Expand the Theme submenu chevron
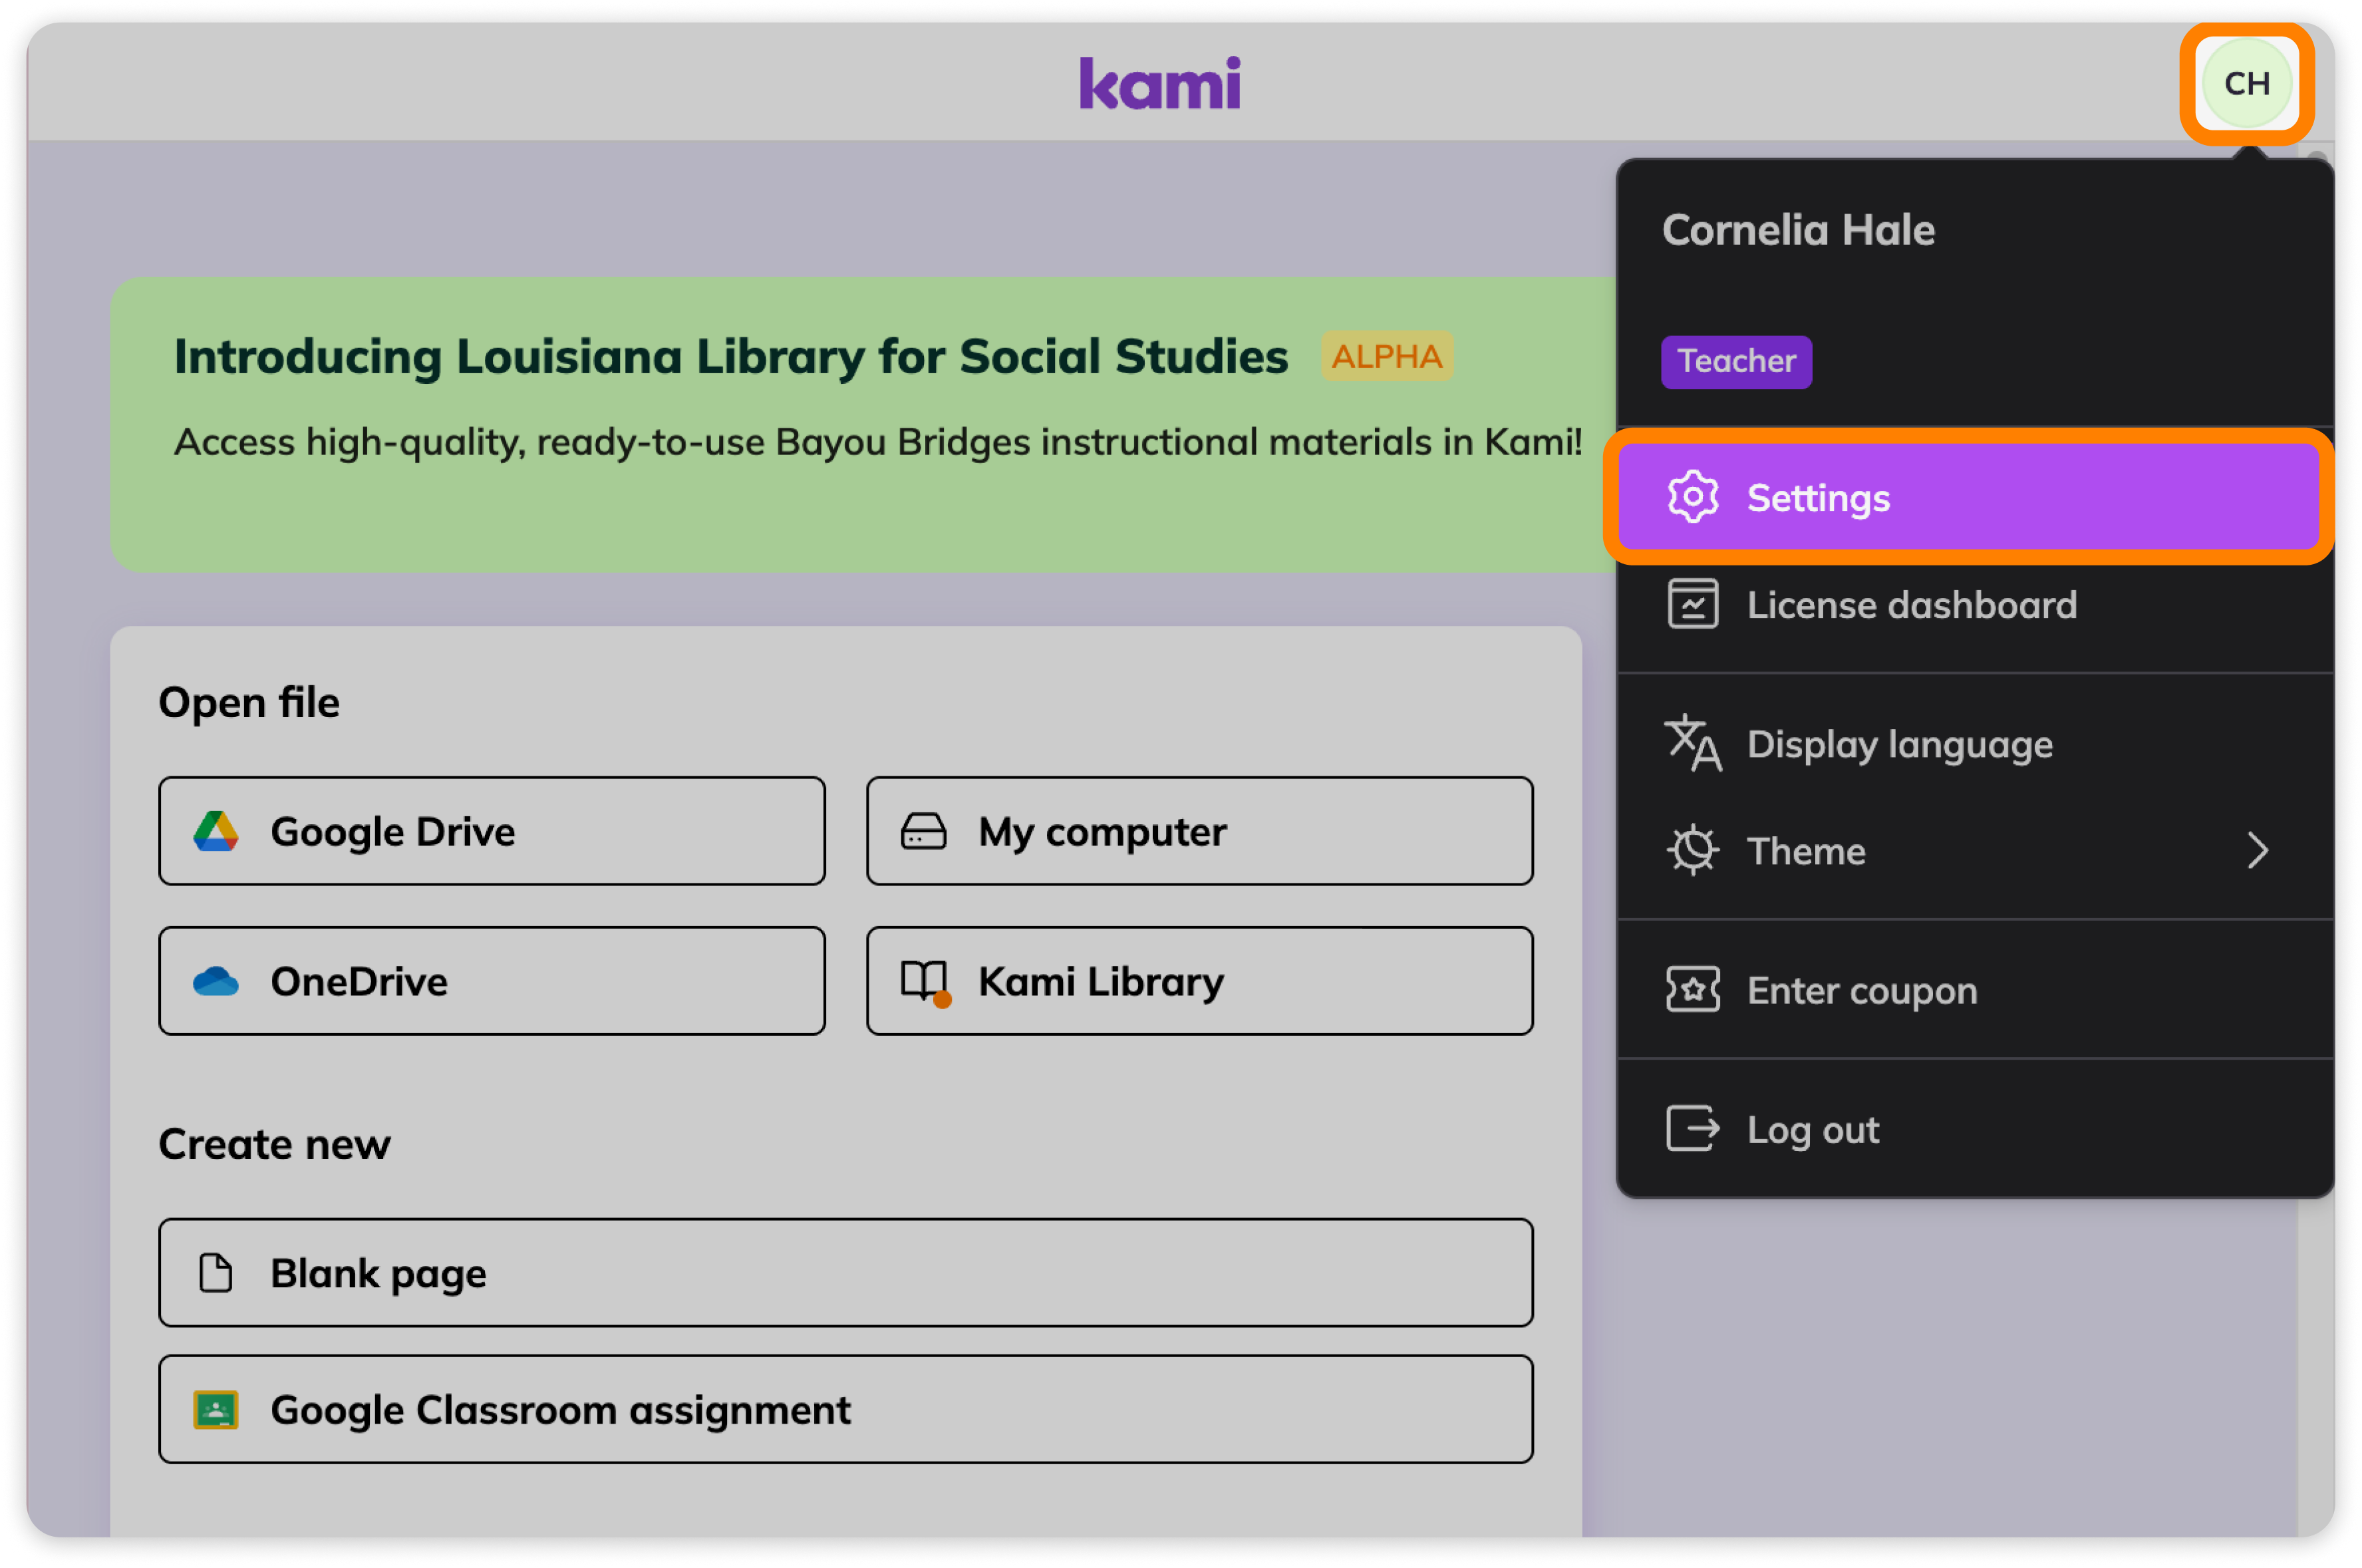The width and height of the screenshot is (2362, 1568). pos(2257,851)
